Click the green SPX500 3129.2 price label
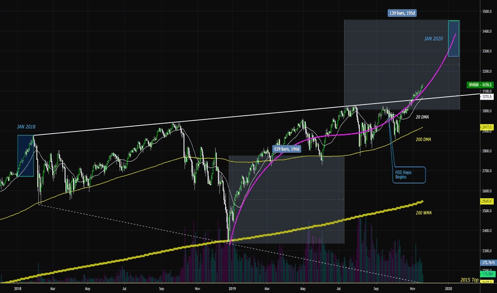The image size is (497, 293). [480, 85]
